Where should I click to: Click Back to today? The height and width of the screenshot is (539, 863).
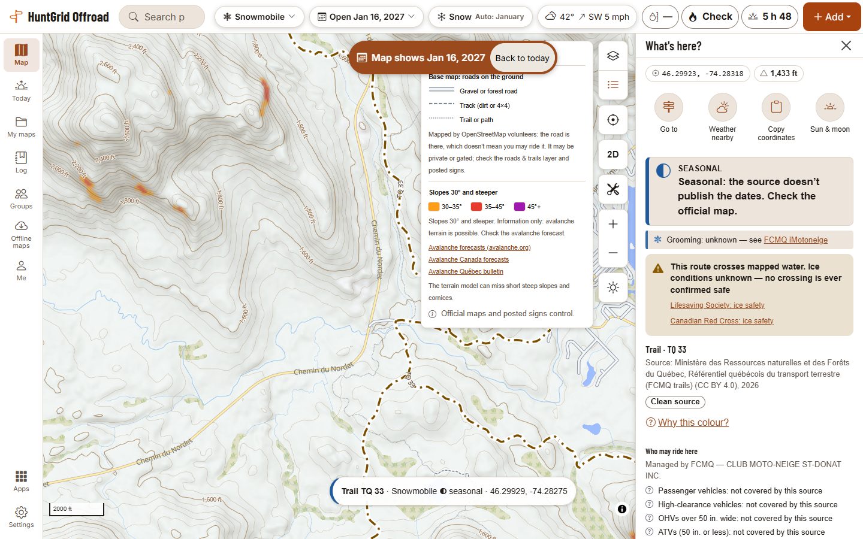[x=522, y=58]
